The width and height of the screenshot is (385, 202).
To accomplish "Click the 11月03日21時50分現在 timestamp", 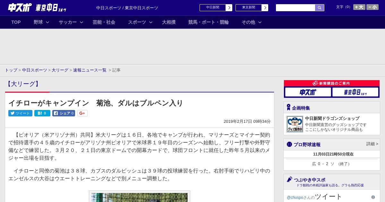I will [x=333, y=154].
